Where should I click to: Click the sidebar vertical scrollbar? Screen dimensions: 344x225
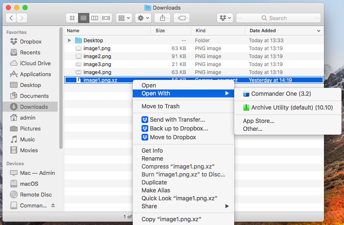[61, 88]
